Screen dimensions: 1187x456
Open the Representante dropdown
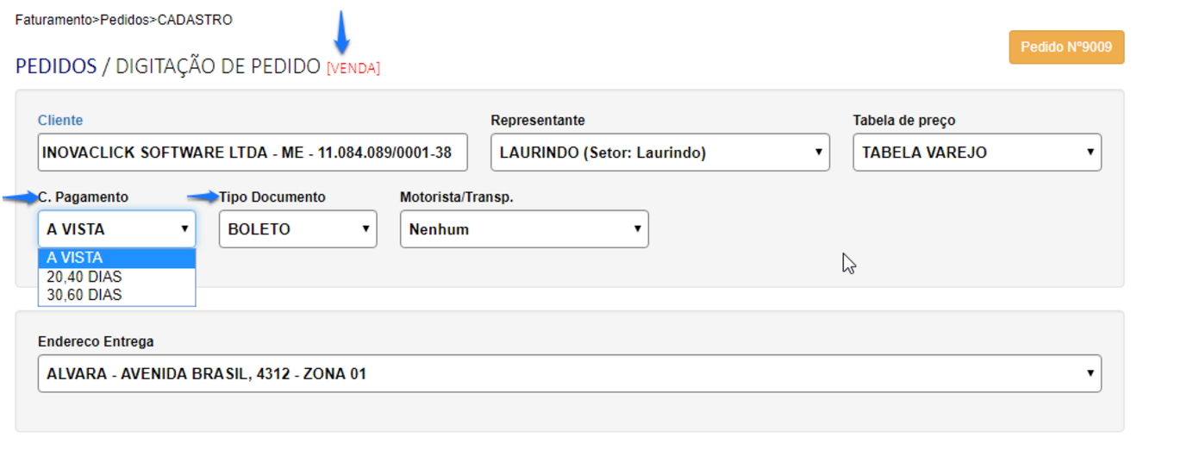point(659,153)
